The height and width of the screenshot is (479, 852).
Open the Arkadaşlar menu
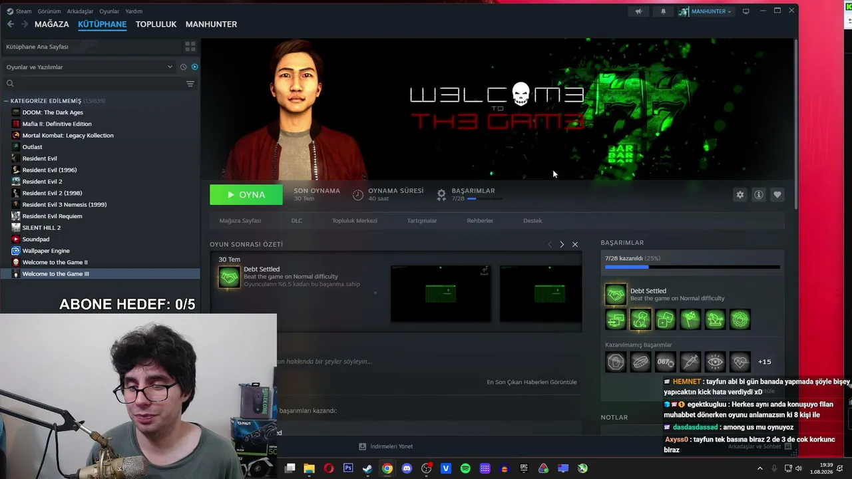pyautogui.click(x=81, y=11)
